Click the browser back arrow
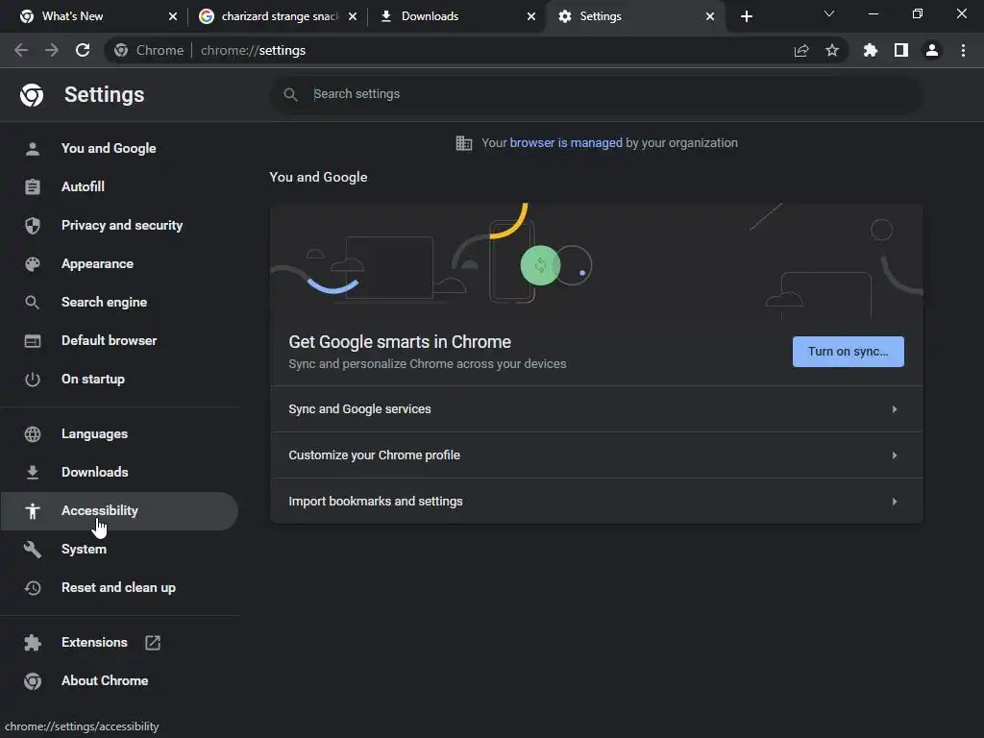 coord(21,50)
